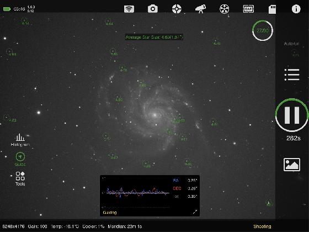Viewport: 309px width, 232px height.
Task: Open the main camera settings icon
Action: tap(153, 9)
